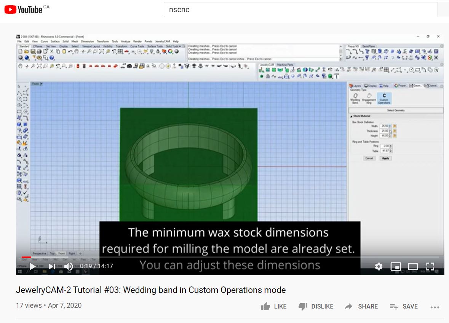The width and height of the screenshot is (449, 323).
Task: Select Wedding Band geometry type
Action: click(x=355, y=98)
